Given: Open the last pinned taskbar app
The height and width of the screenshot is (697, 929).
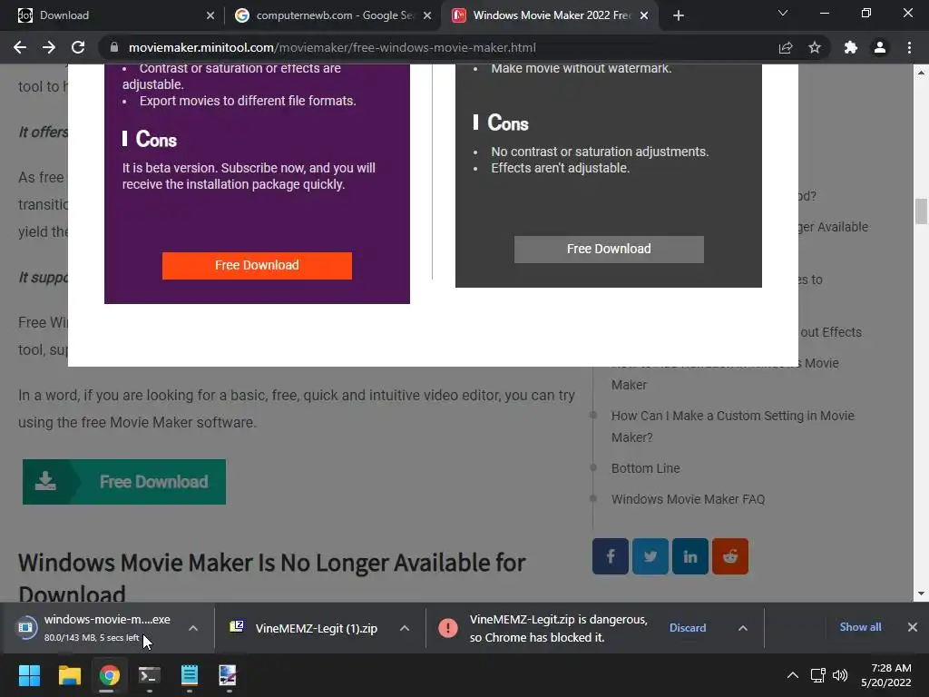Looking at the screenshot, I should (229, 675).
